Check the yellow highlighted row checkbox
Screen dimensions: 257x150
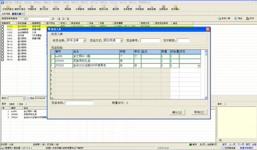pos(3,26)
